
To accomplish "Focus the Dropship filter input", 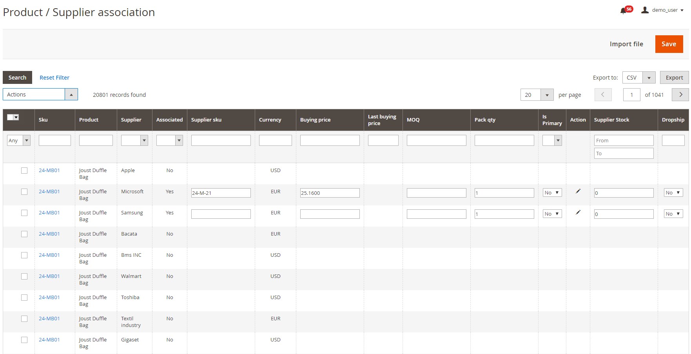I will click(x=673, y=140).
